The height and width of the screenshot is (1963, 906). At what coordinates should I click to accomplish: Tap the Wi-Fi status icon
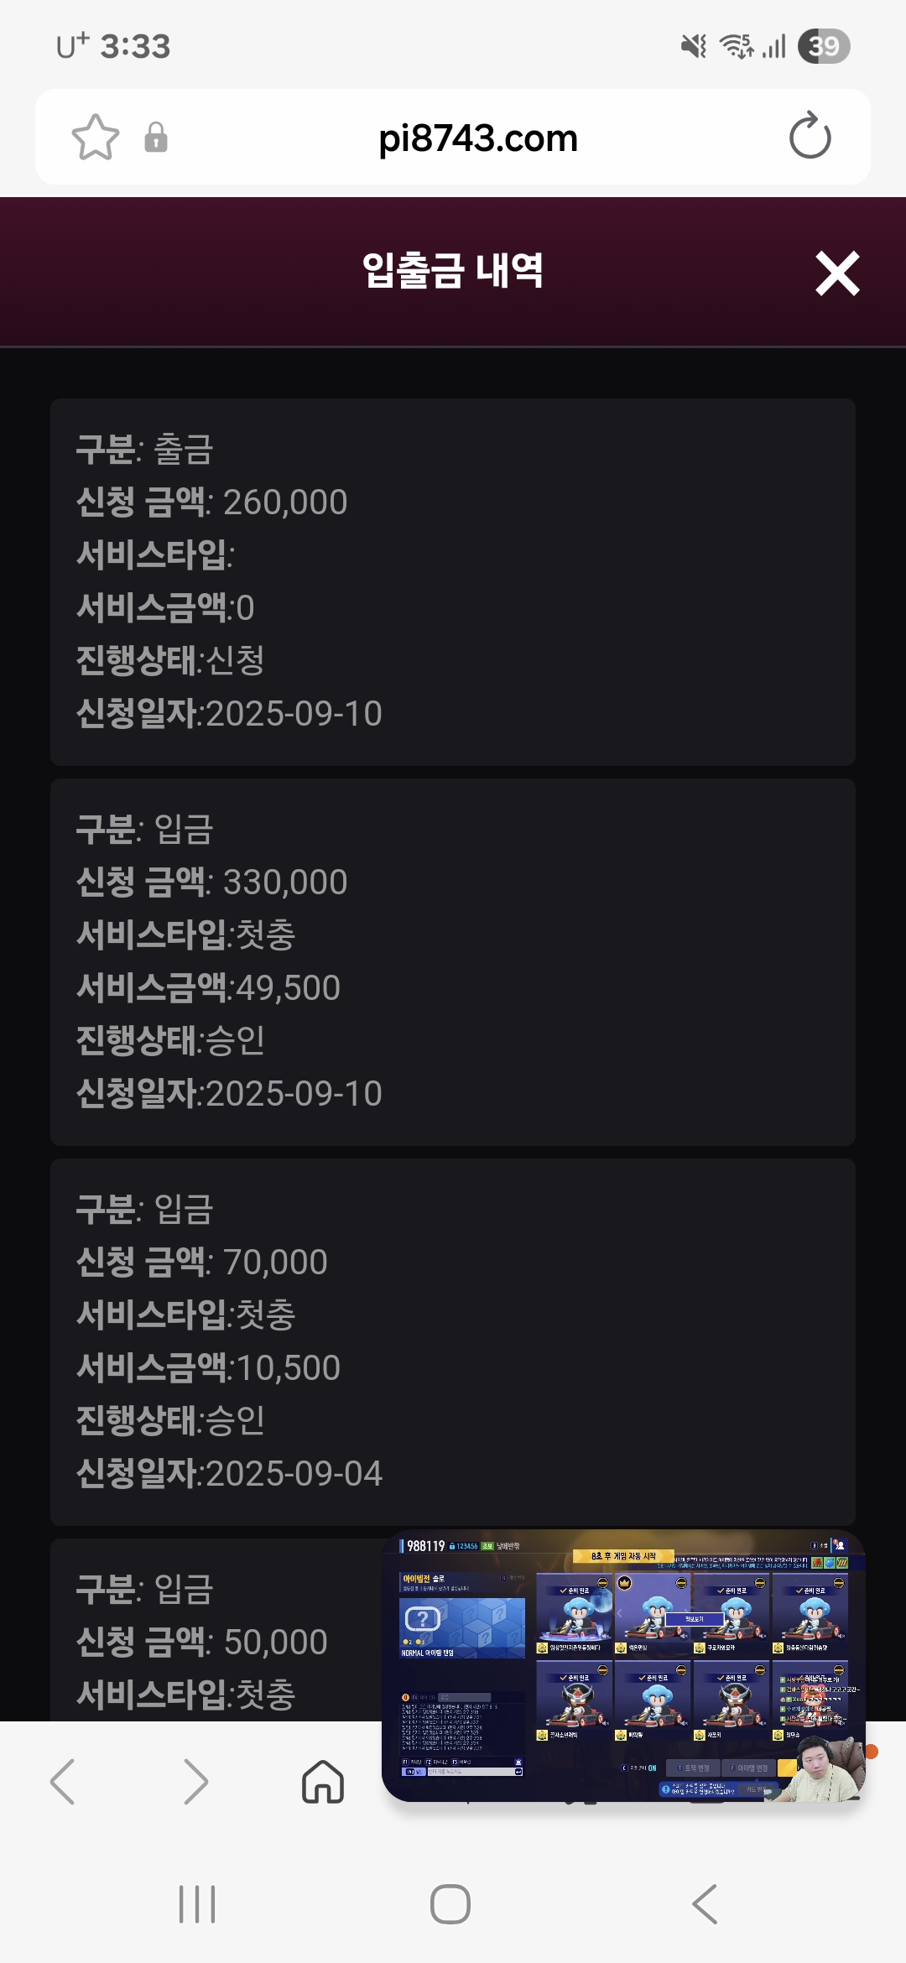pyautogui.click(x=737, y=46)
